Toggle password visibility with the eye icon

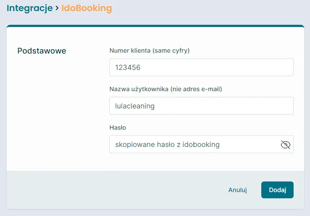tap(285, 145)
